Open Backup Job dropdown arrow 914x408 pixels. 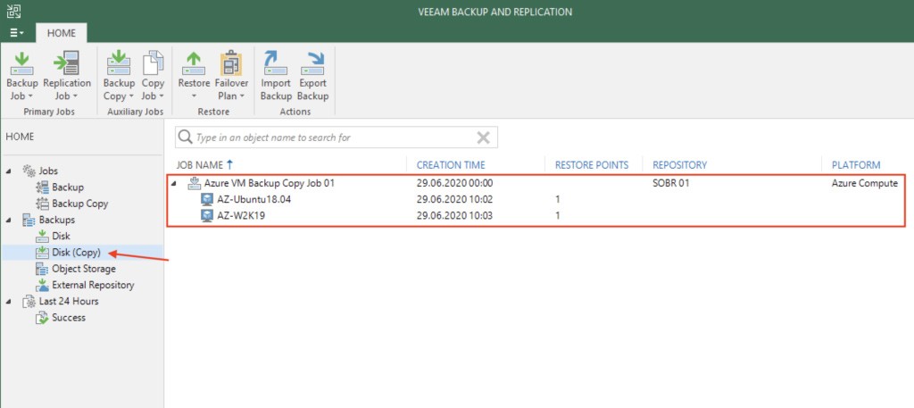[x=30, y=96]
